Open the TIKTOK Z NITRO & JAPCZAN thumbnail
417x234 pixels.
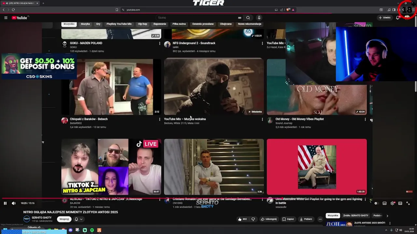111,167
